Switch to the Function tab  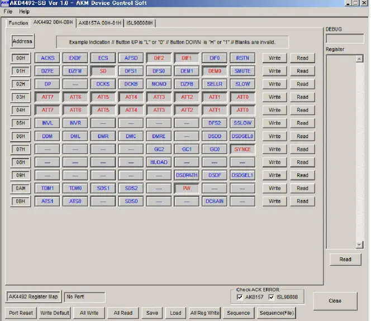point(18,23)
